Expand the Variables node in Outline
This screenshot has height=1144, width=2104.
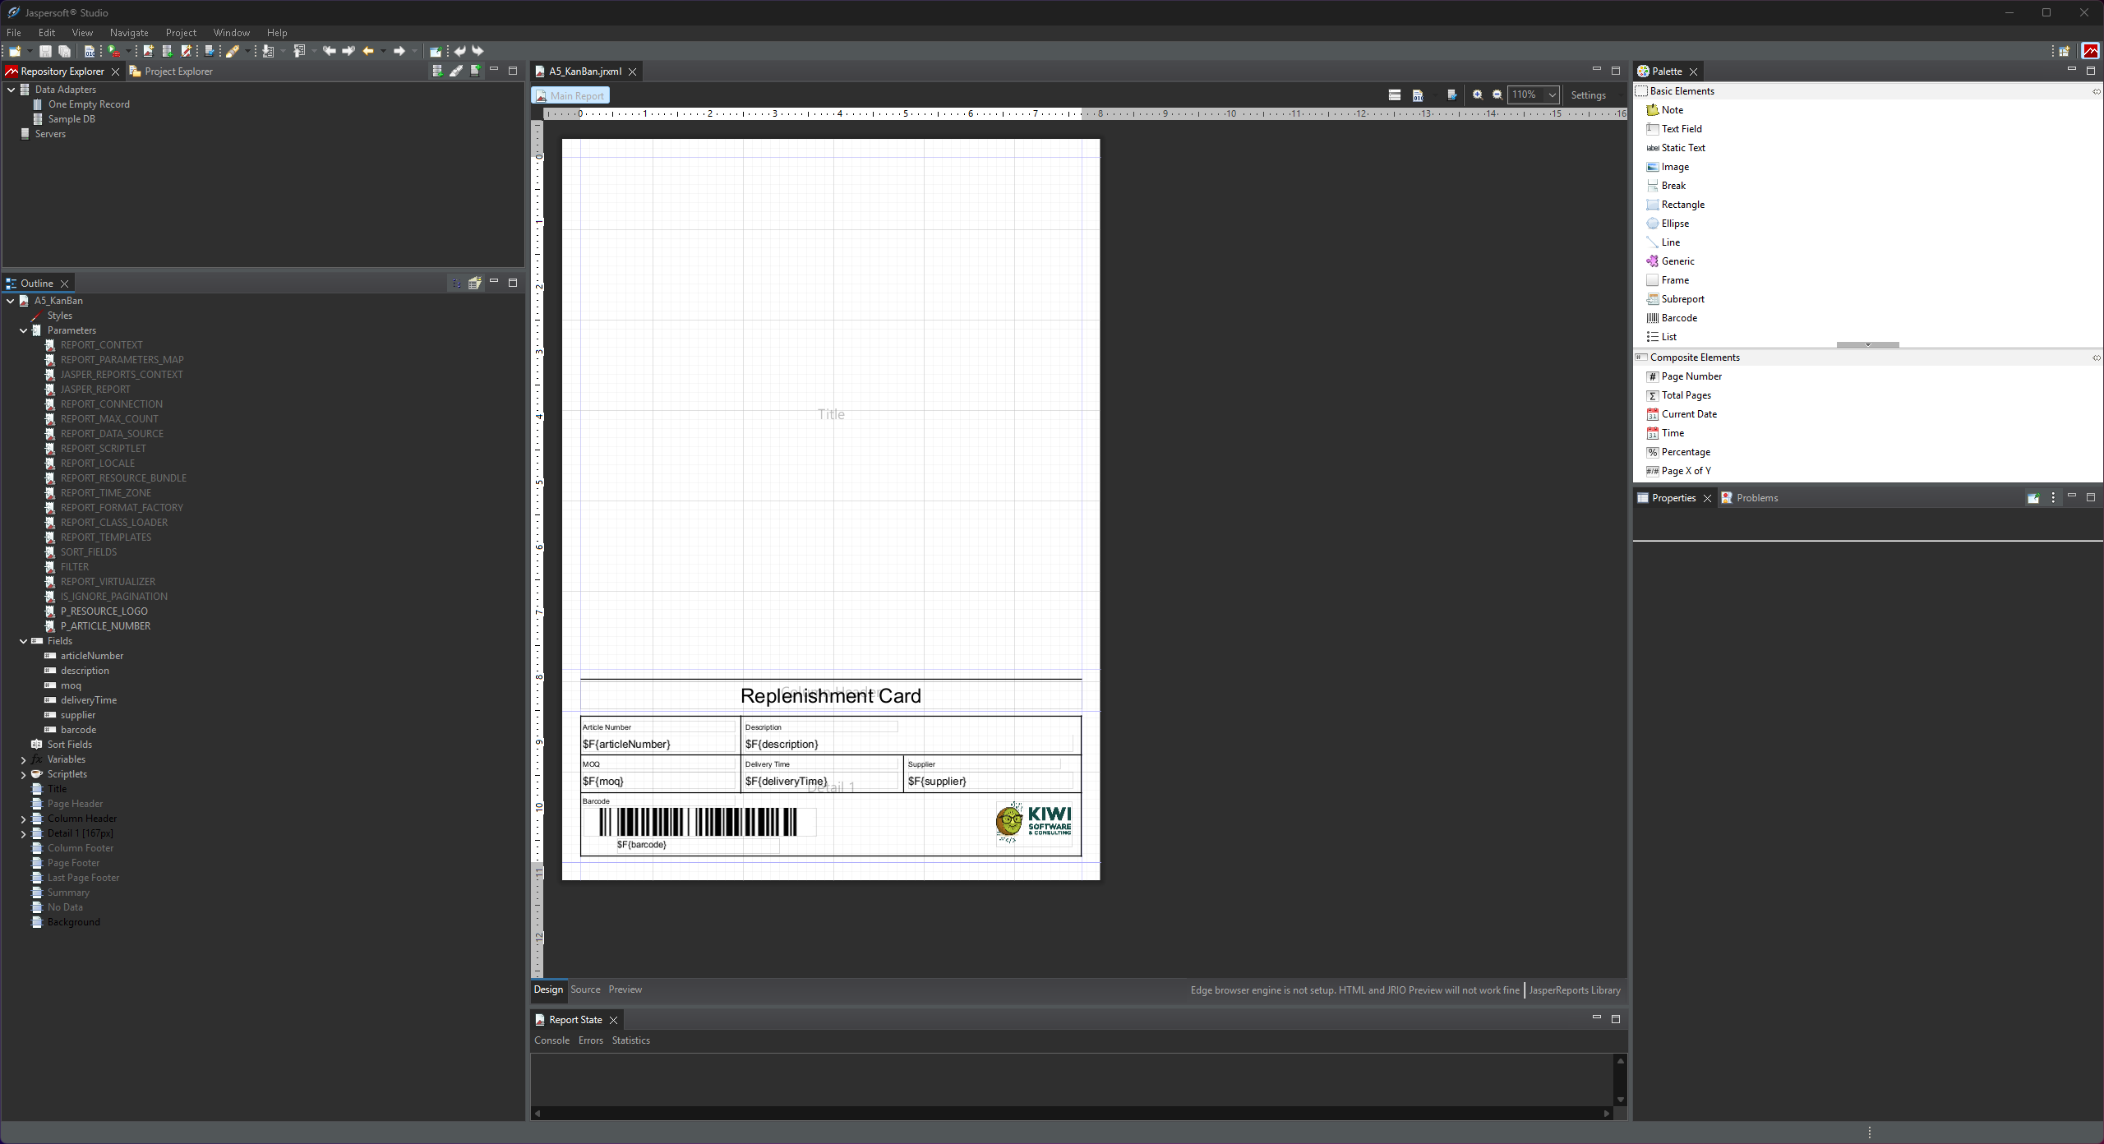(24, 760)
